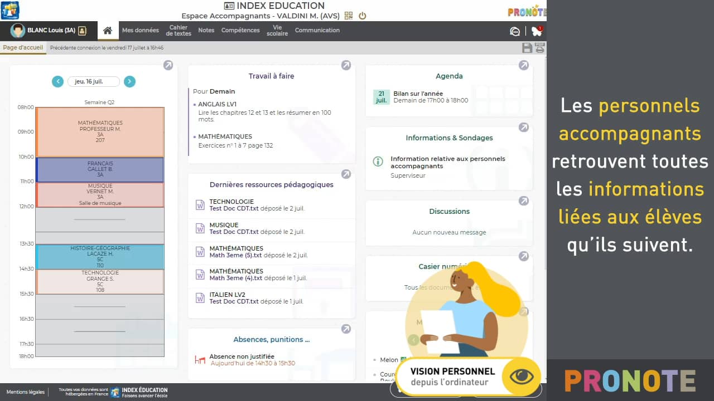
Task: Open the Pronote butterfly notifications icon
Action: click(537, 31)
